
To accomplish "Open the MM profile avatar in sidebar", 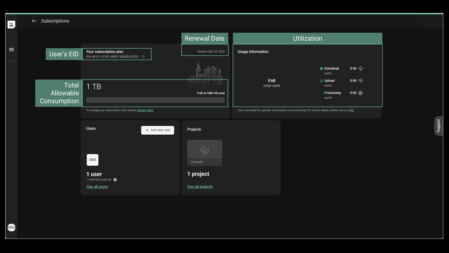I will tap(12, 227).
